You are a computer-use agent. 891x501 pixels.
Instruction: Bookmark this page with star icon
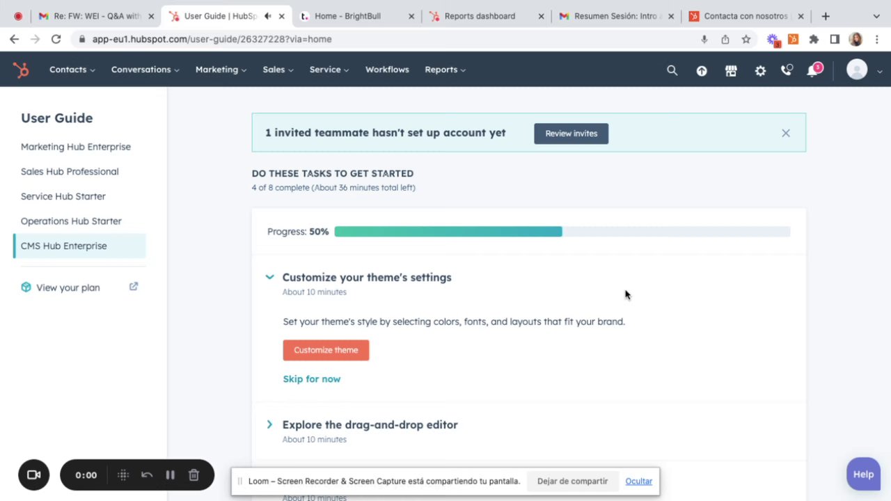(x=746, y=39)
